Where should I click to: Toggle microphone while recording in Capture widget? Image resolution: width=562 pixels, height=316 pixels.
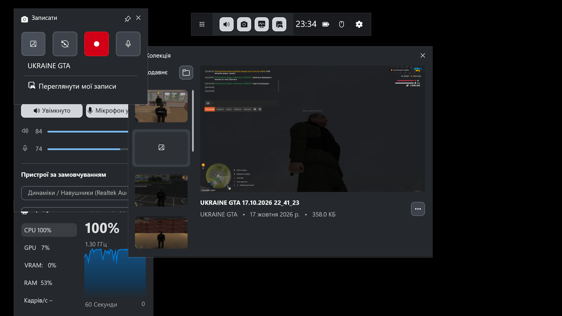128,44
